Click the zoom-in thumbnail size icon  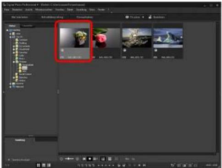click(x=78, y=159)
